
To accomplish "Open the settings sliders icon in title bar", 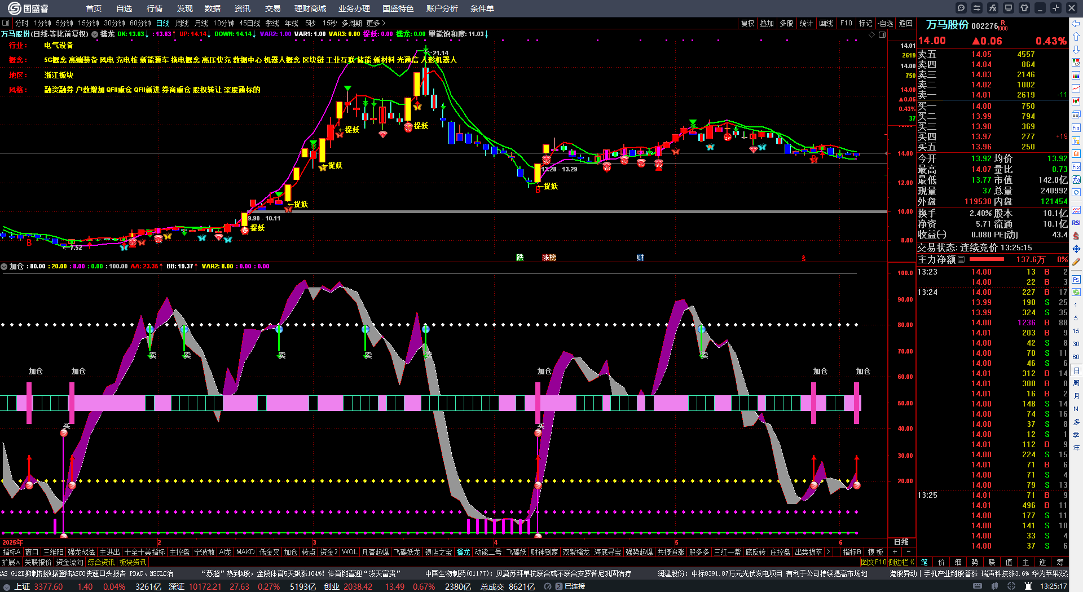I will [x=977, y=8].
